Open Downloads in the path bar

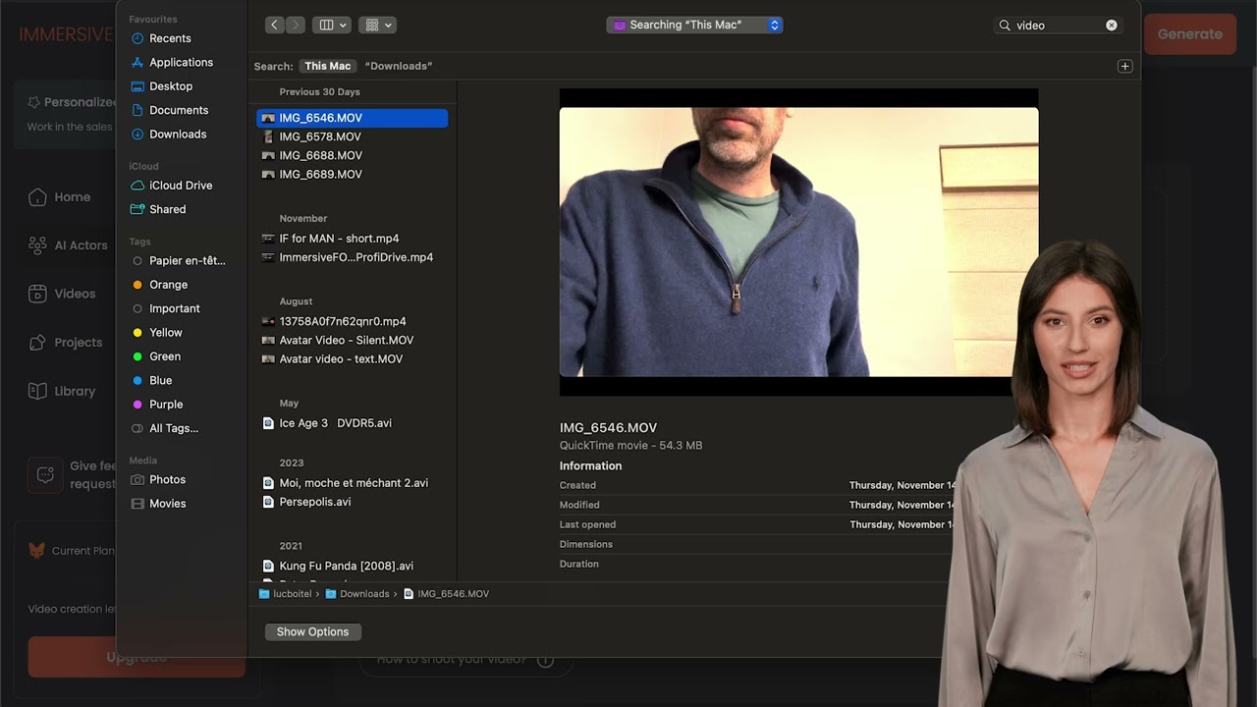[x=356, y=594]
